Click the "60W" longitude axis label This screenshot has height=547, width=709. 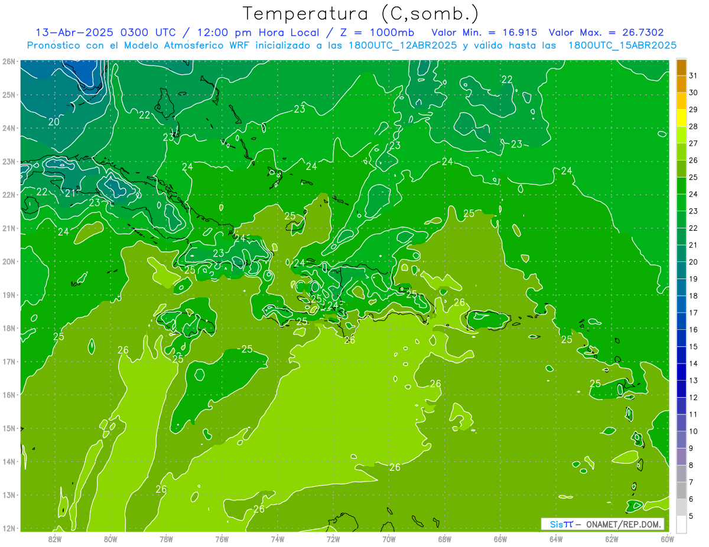tap(667, 539)
